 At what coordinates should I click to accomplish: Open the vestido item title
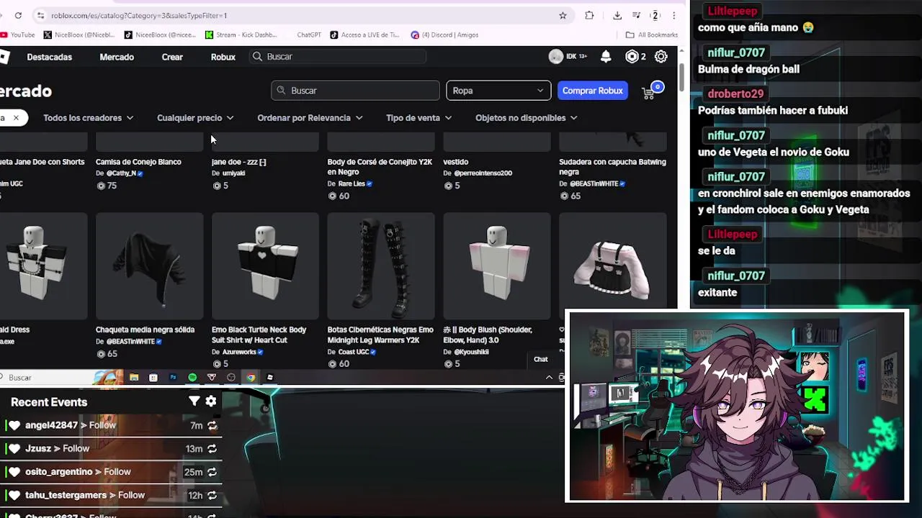(x=456, y=162)
